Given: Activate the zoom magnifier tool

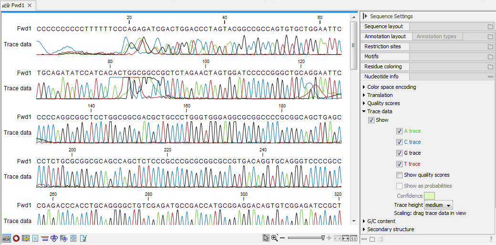Looking at the screenshot, I should click(x=275, y=238).
